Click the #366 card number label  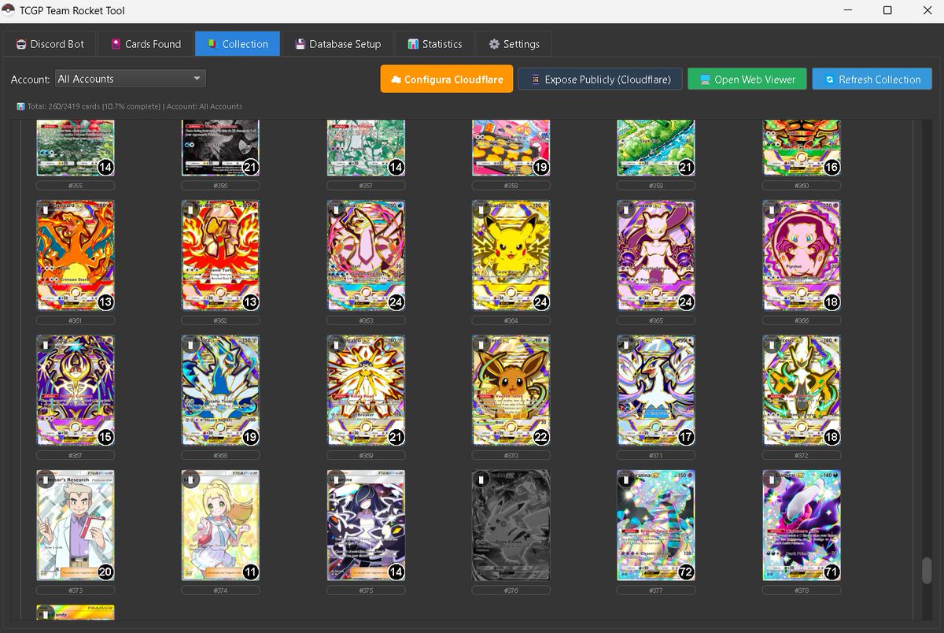click(x=802, y=320)
